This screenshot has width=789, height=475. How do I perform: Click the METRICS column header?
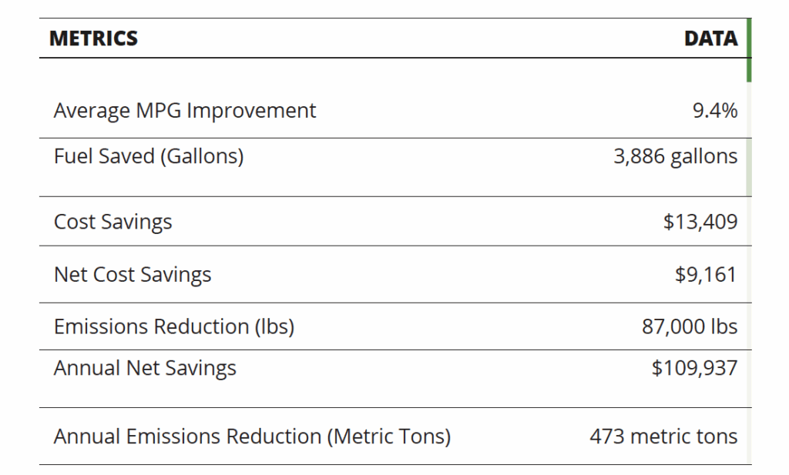(x=93, y=38)
